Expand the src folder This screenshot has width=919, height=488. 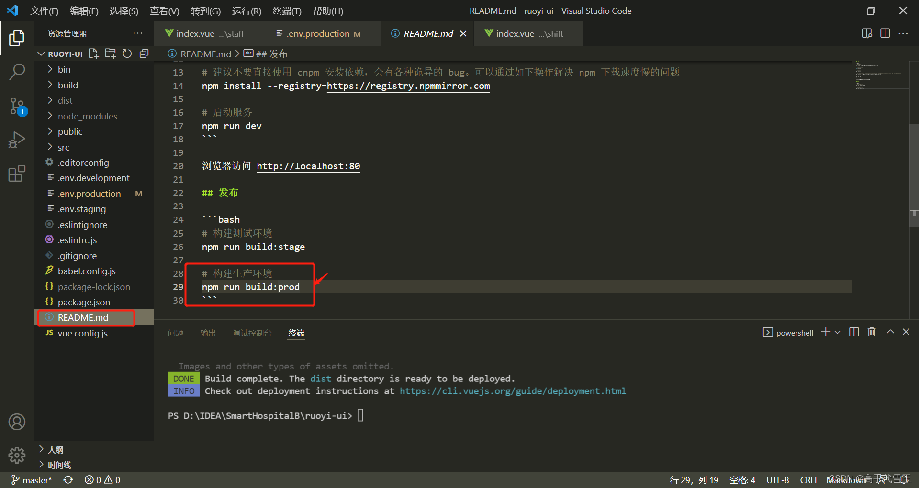[64, 147]
